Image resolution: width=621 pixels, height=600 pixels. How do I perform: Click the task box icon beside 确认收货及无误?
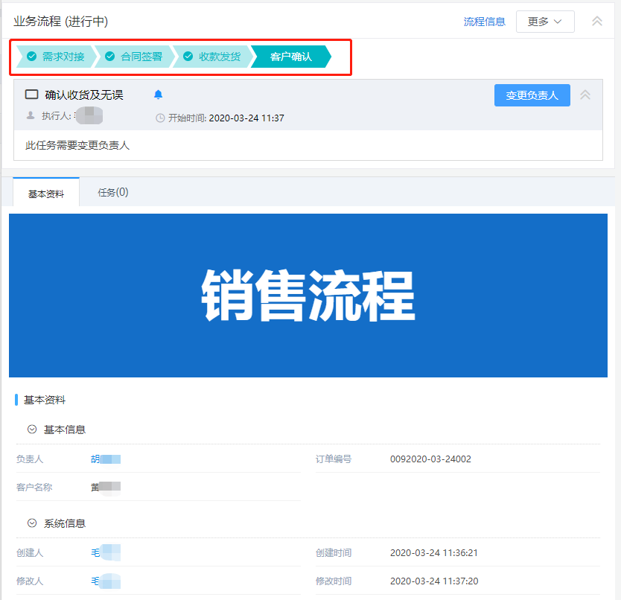click(x=31, y=95)
